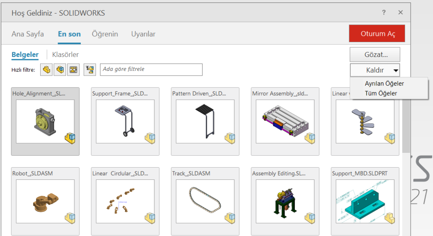
Task: Click part icon on Support_MBD.SLDPRT thumbnail
Action: (x=390, y=217)
